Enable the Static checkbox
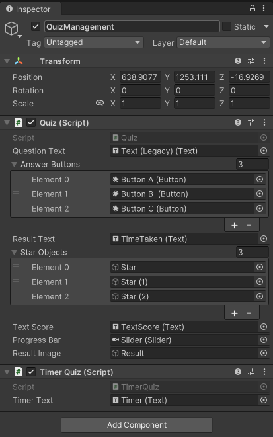 pos(227,26)
